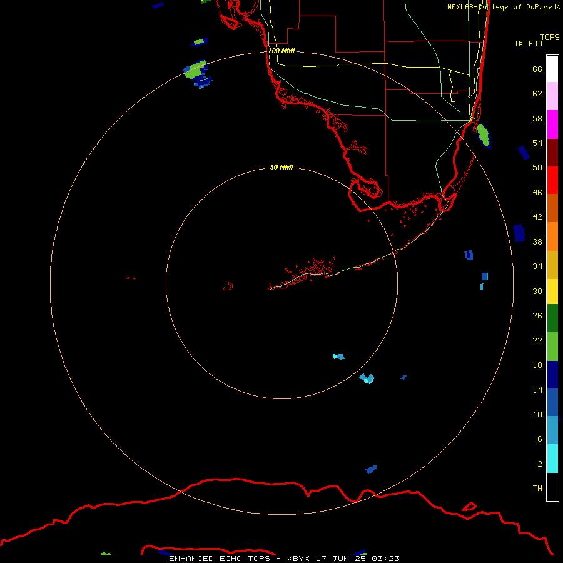563x563 pixels.
Task: Click the 42 scale value
Action: [x=537, y=216]
